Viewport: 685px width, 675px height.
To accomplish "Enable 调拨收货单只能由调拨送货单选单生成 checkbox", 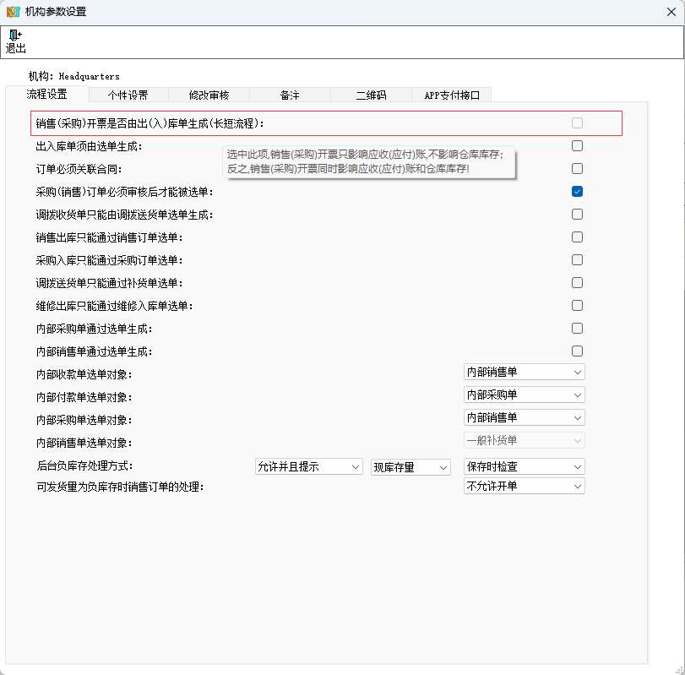I will tap(577, 214).
